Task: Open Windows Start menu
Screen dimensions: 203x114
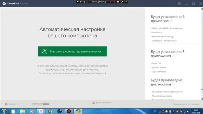Action: [4, 111]
